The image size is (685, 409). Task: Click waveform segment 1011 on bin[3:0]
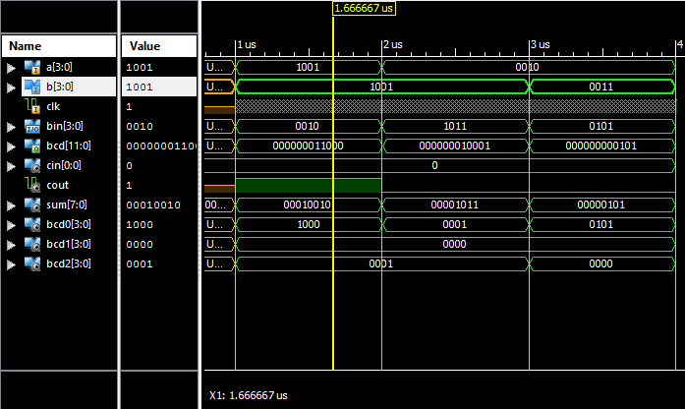coord(455,126)
